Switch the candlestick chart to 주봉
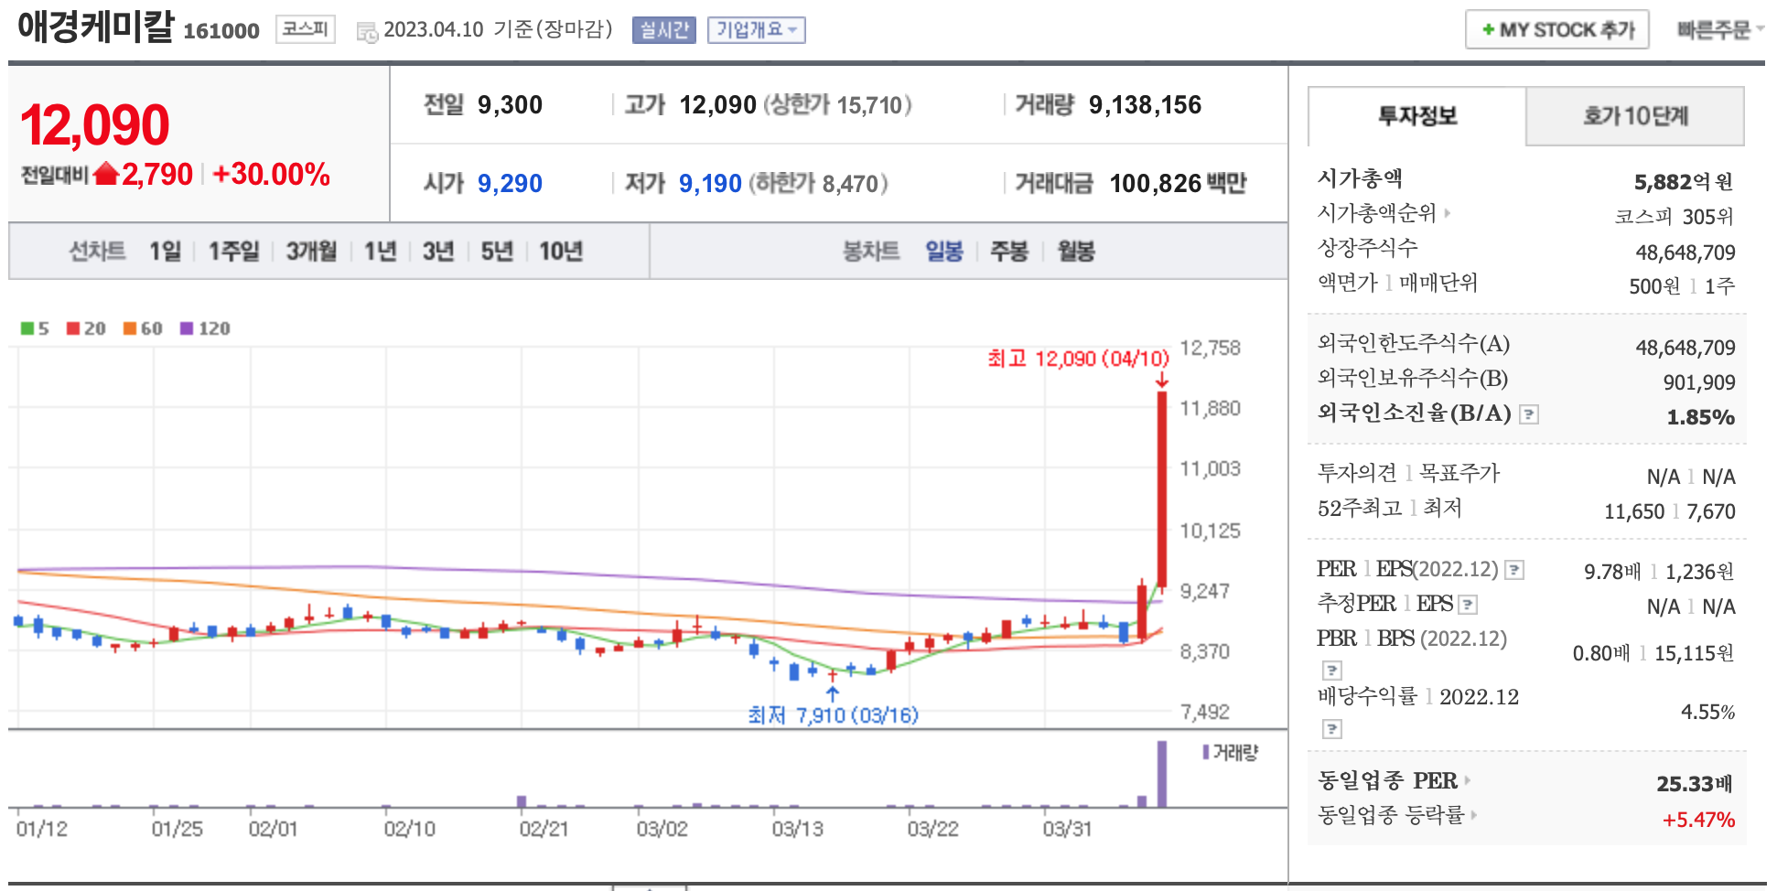 pyautogui.click(x=1009, y=252)
